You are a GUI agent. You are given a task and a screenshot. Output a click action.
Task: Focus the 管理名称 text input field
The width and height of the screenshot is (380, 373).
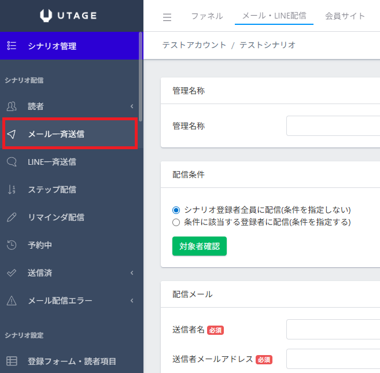[333, 126]
